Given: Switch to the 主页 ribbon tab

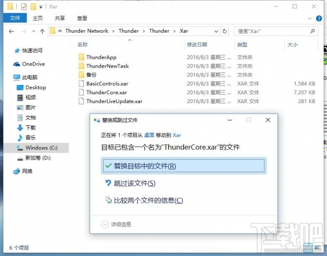Looking at the screenshot, I should click(x=38, y=18).
